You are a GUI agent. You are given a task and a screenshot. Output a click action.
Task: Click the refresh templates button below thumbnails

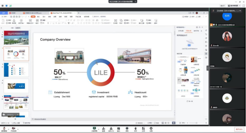click(x=190, y=101)
